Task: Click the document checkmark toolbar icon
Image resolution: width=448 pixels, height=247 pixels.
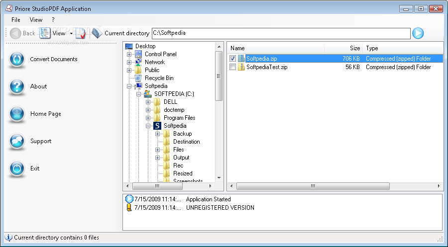Action: pos(81,33)
